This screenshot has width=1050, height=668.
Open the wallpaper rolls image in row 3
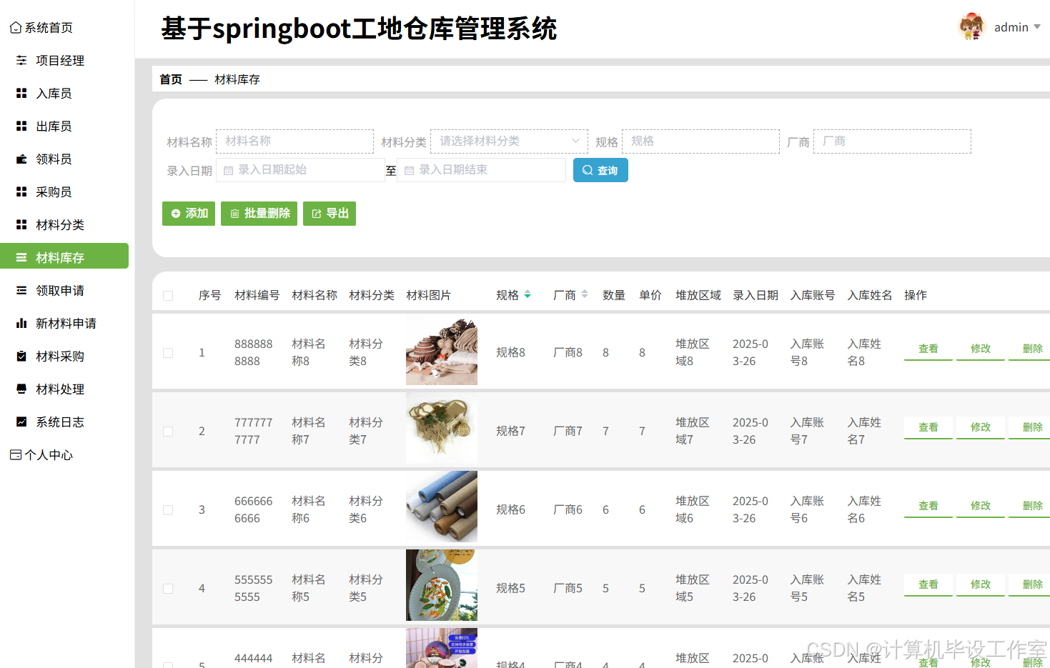(442, 507)
